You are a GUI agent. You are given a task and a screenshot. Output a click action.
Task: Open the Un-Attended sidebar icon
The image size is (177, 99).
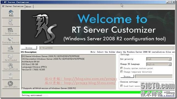pyautogui.click(x=11, y=58)
